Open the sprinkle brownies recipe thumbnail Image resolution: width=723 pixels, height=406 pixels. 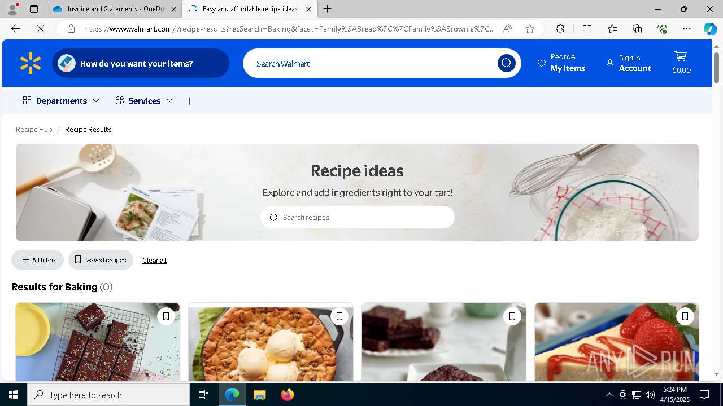pos(98,342)
